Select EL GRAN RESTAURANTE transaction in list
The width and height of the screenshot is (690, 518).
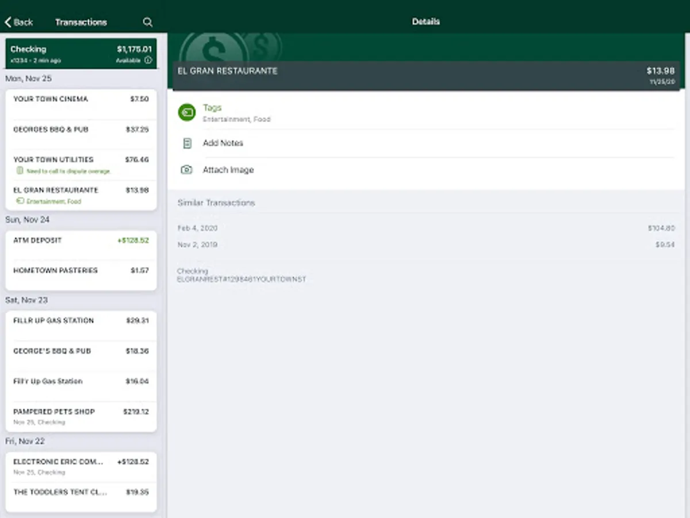[81, 195]
